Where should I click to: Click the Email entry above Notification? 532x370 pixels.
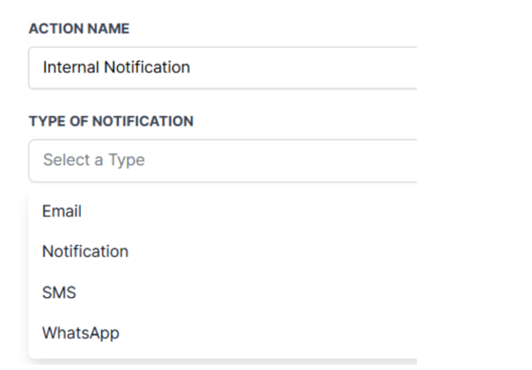pyautogui.click(x=61, y=212)
